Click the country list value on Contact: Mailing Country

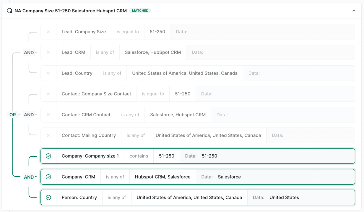(x=208, y=135)
